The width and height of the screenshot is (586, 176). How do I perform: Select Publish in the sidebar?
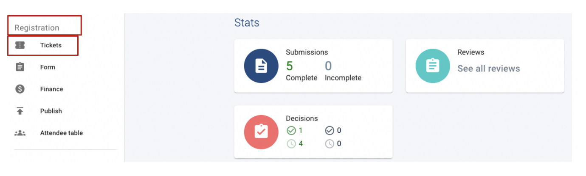pyautogui.click(x=51, y=111)
